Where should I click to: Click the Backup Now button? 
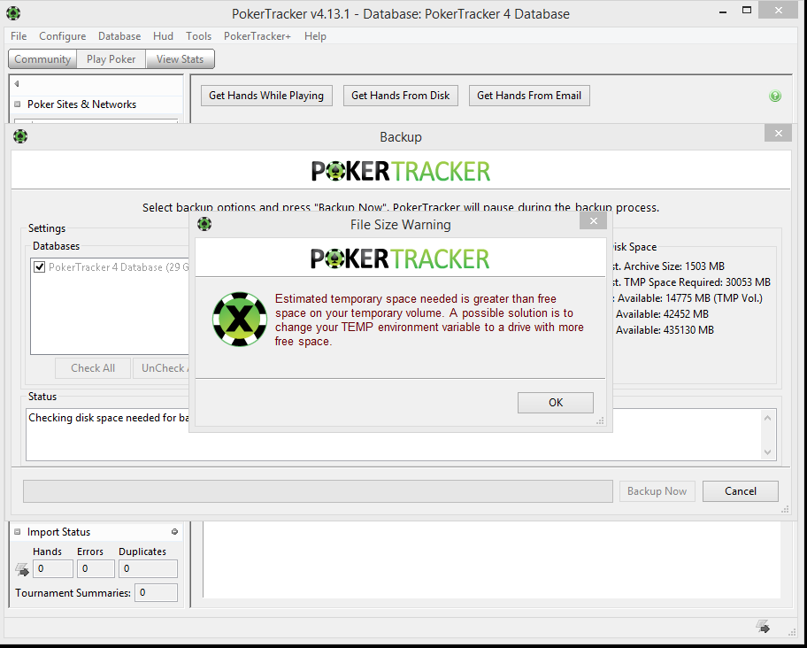(657, 491)
